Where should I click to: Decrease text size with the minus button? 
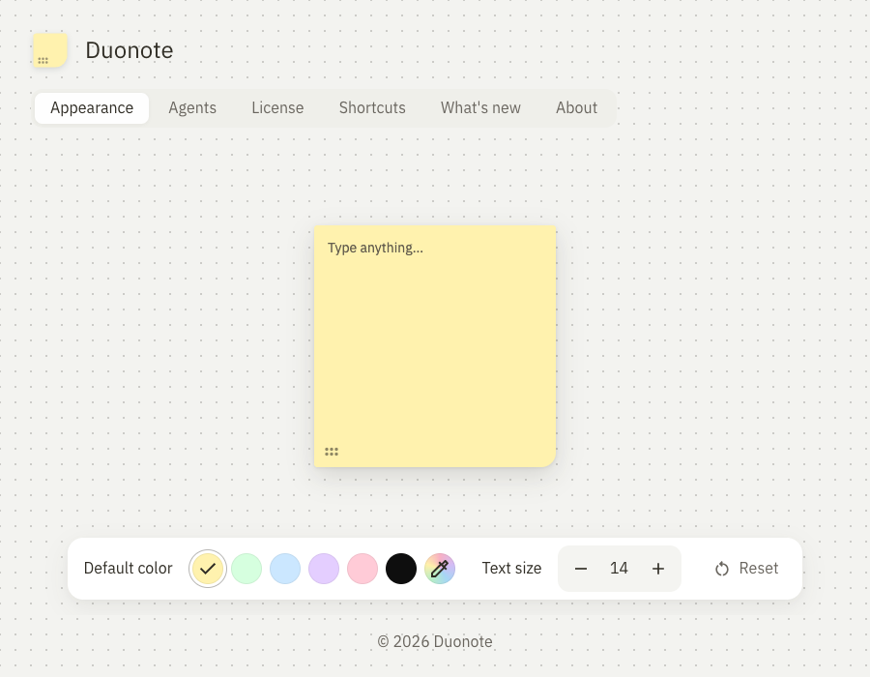(x=581, y=569)
